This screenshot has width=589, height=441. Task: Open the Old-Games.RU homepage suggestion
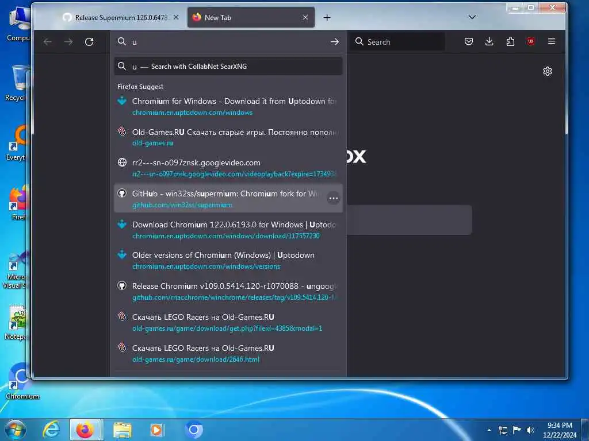(x=228, y=137)
